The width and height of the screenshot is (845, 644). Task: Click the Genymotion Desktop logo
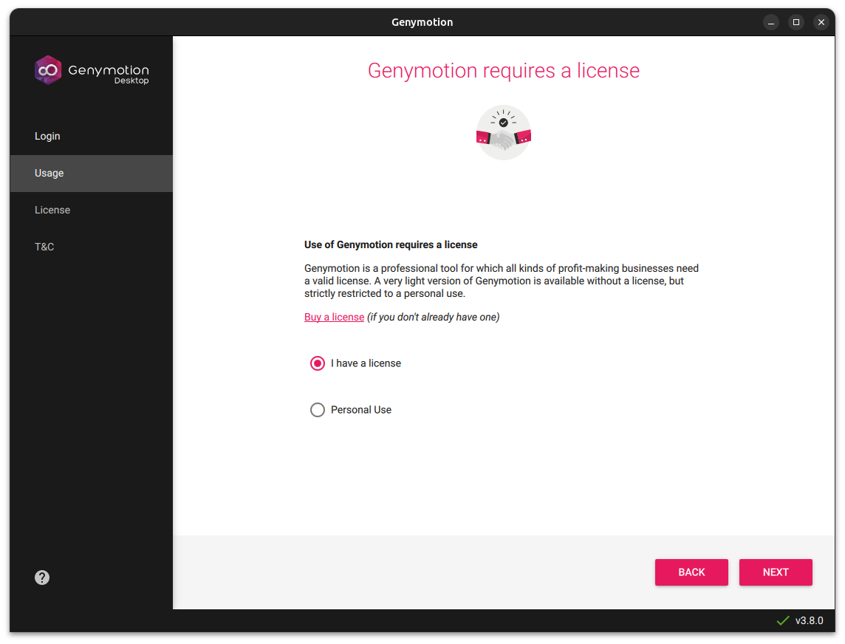coord(92,70)
